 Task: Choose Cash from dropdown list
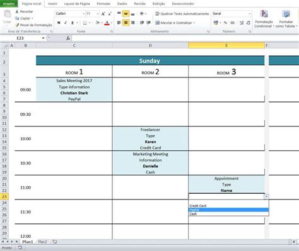click(228, 214)
